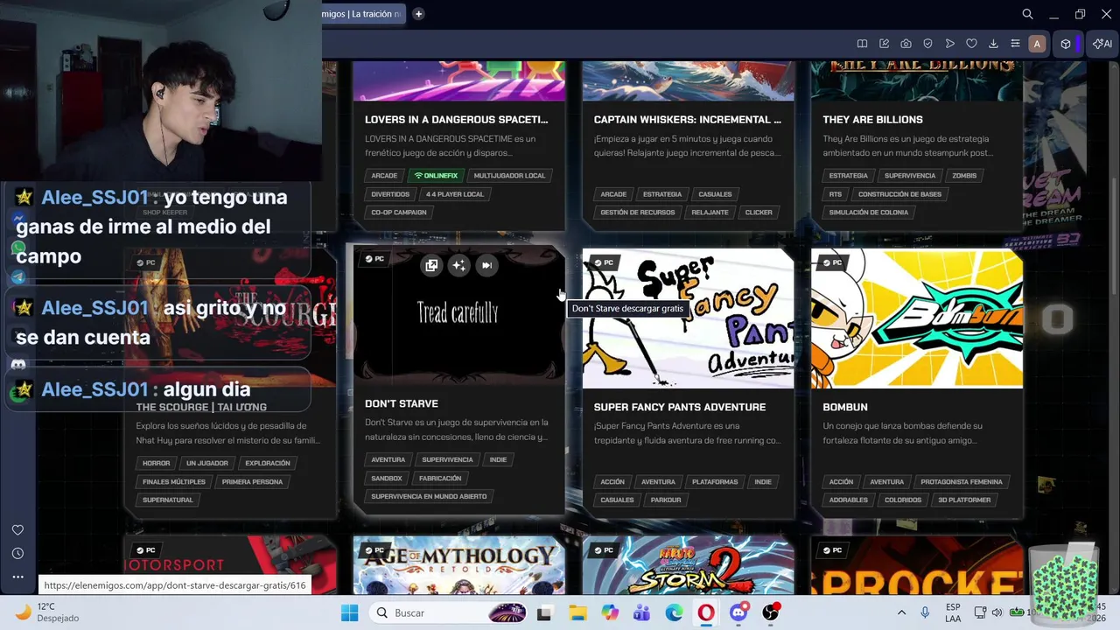Open CAPTAIN WHISKERS: INCREMENTAL title link
Image resolution: width=1120 pixels, height=630 pixels.
tap(688, 119)
